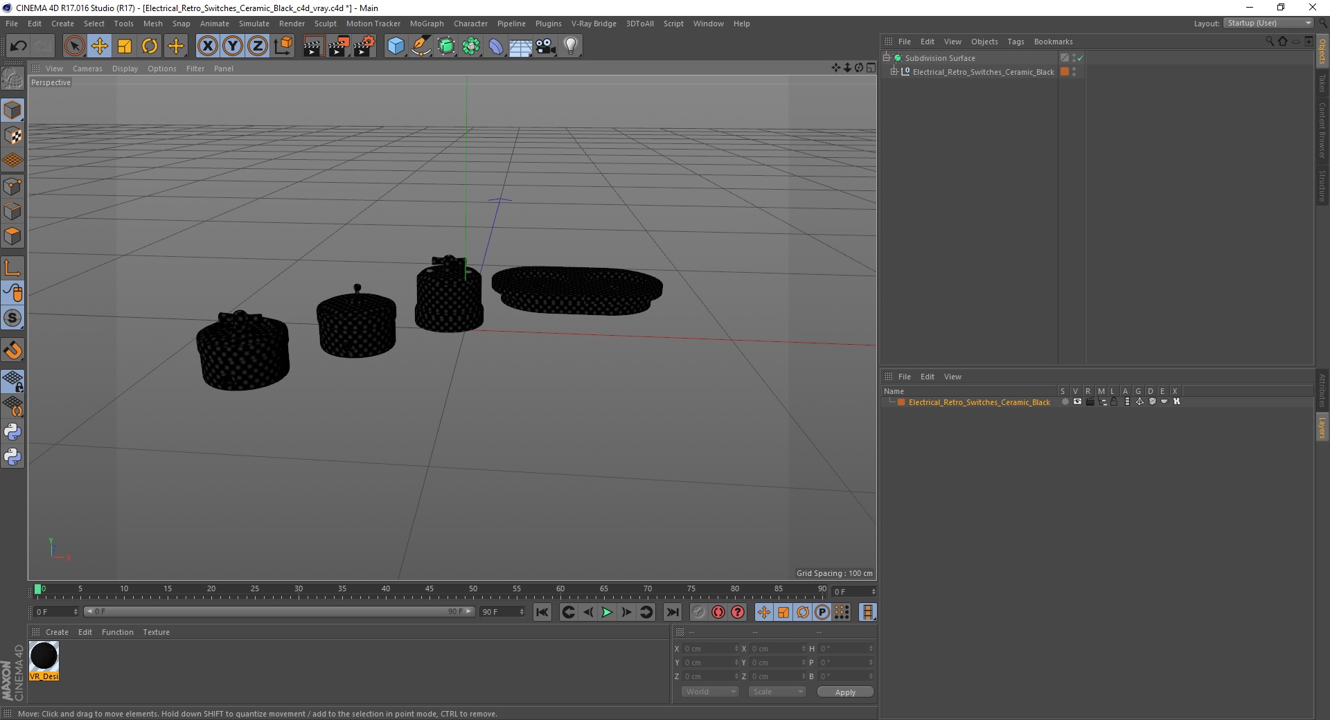Toggle Subdivision Surface enable checkmark
This screenshot has height=720, width=1330.
pyautogui.click(x=1080, y=58)
